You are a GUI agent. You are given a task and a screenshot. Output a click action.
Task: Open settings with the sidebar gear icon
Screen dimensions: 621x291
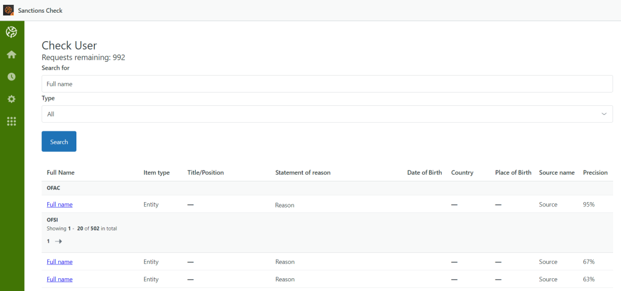tap(12, 99)
